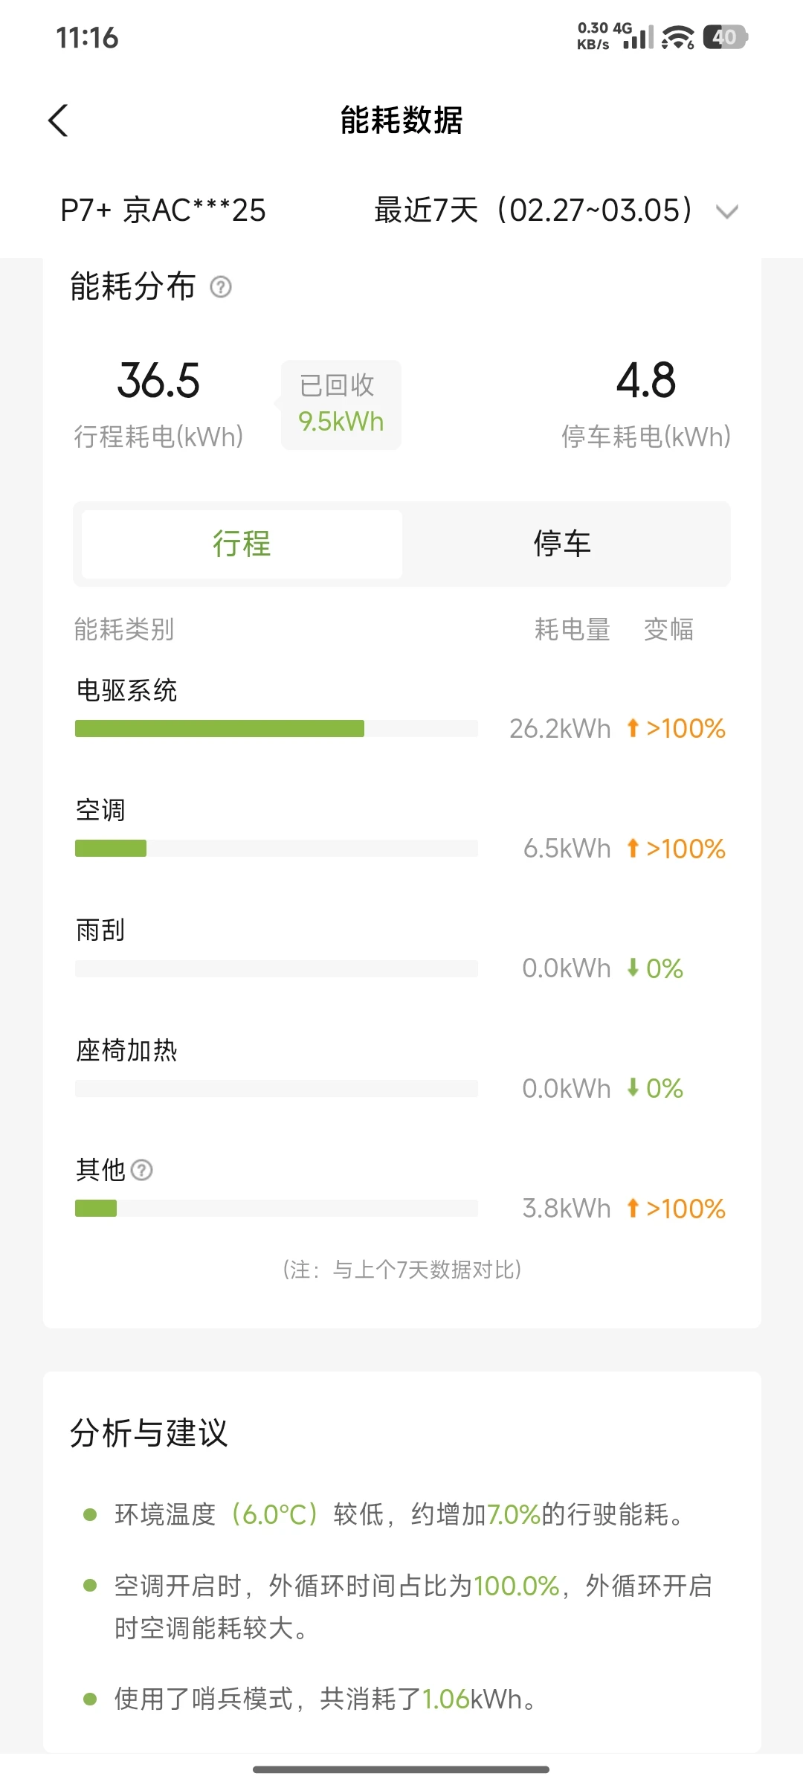The height and width of the screenshot is (1785, 803).
Task: Tap 4.8 停车耗电 value
Action: click(x=646, y=381)
